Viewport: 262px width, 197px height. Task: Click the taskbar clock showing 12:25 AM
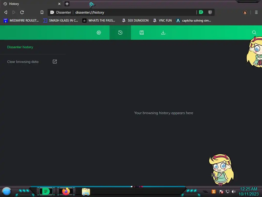tap(248, 191)
